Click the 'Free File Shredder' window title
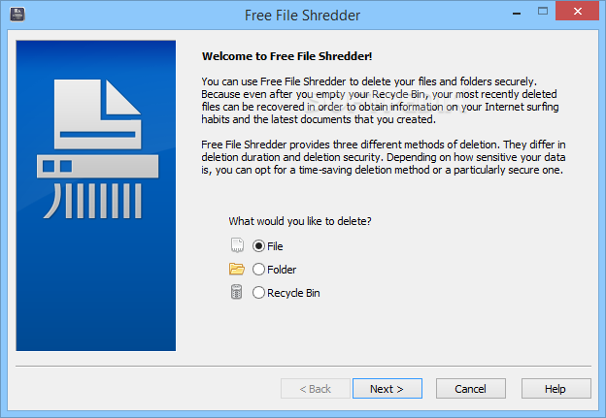The width and height of the screenshot is (606, 418). point(303,16)
